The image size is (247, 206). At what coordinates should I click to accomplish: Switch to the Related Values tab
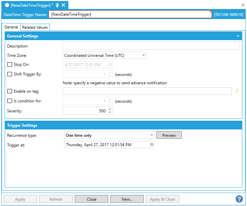coord(35,27)
